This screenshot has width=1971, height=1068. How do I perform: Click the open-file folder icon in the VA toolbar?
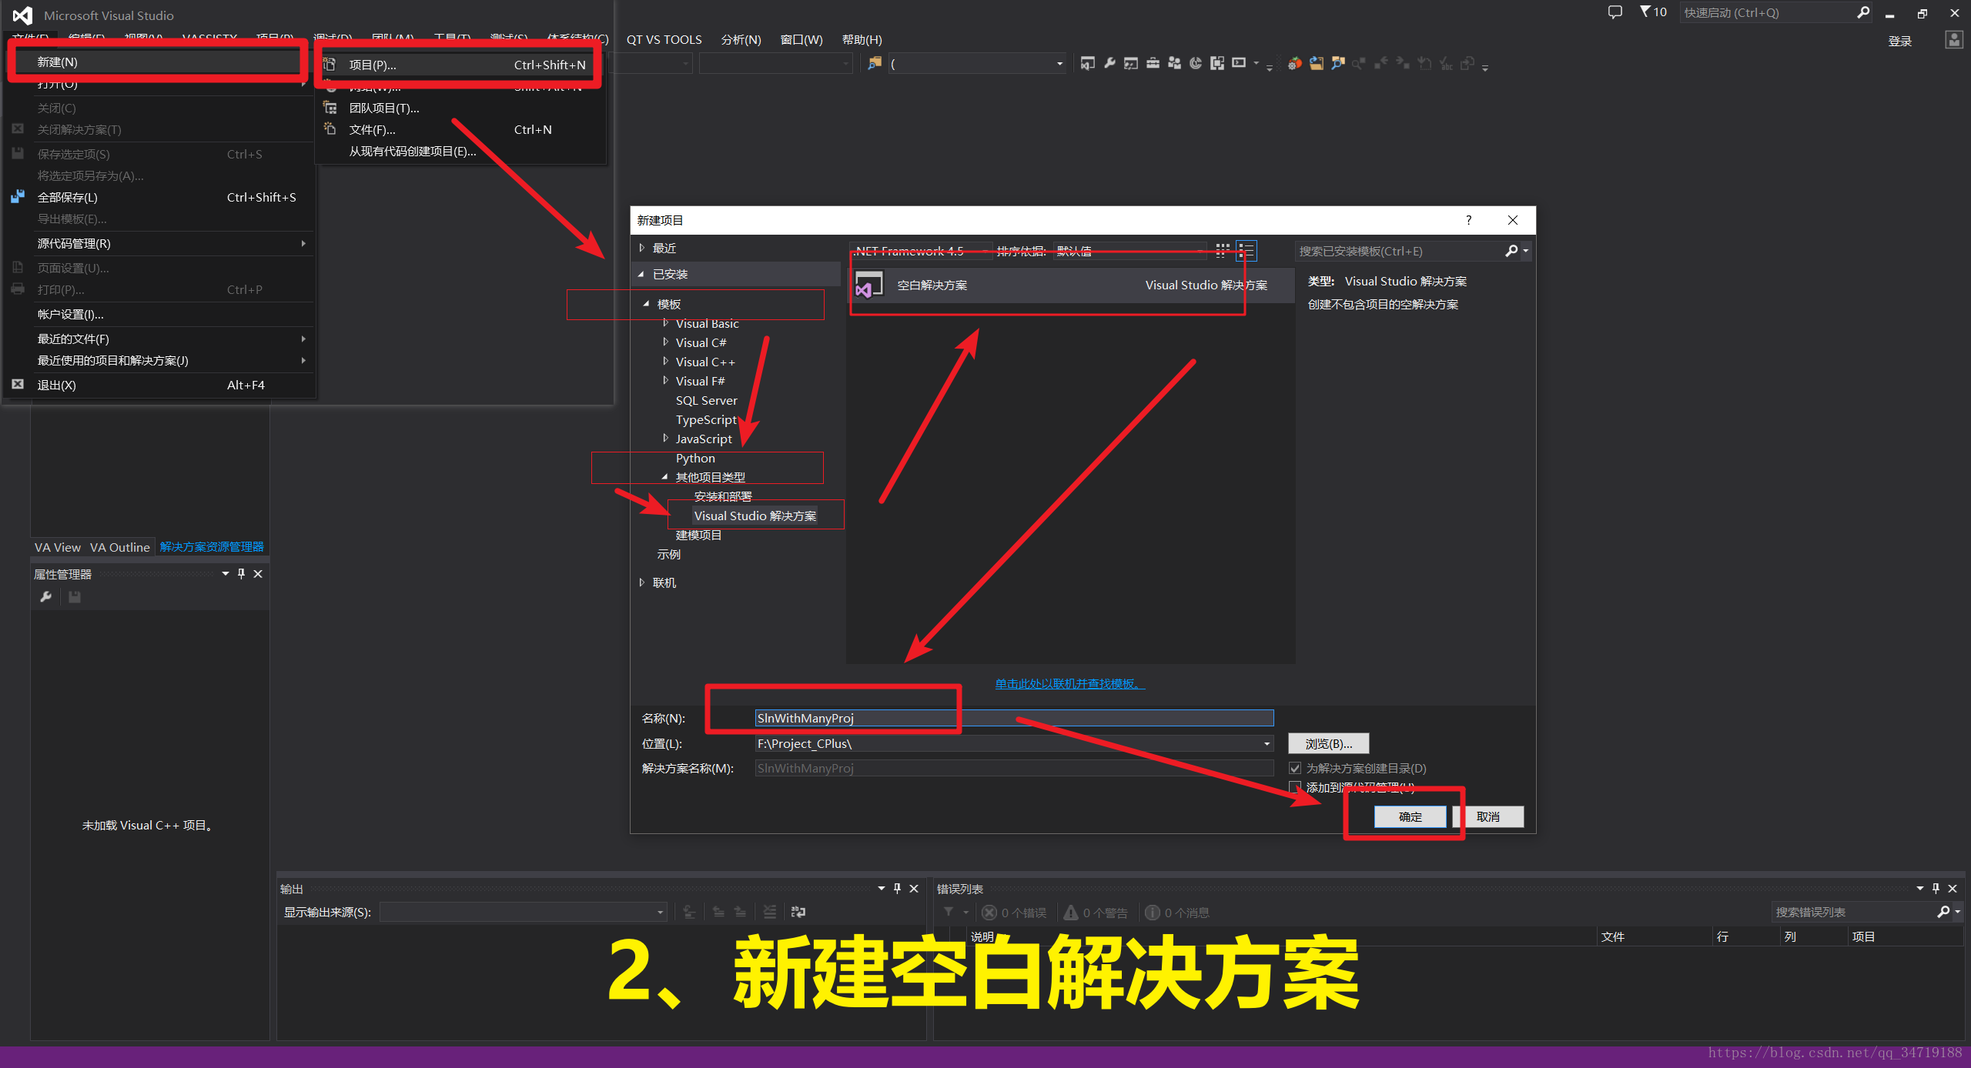point(1317,63)
